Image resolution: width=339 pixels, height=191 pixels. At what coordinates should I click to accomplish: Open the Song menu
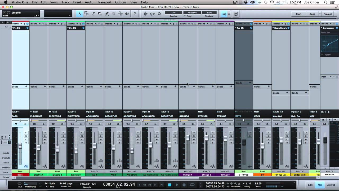click(x=54, y=2)
